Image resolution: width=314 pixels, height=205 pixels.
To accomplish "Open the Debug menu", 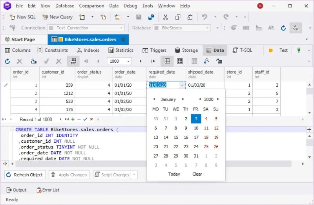I will pyautogui.click(x=130, y=6).
